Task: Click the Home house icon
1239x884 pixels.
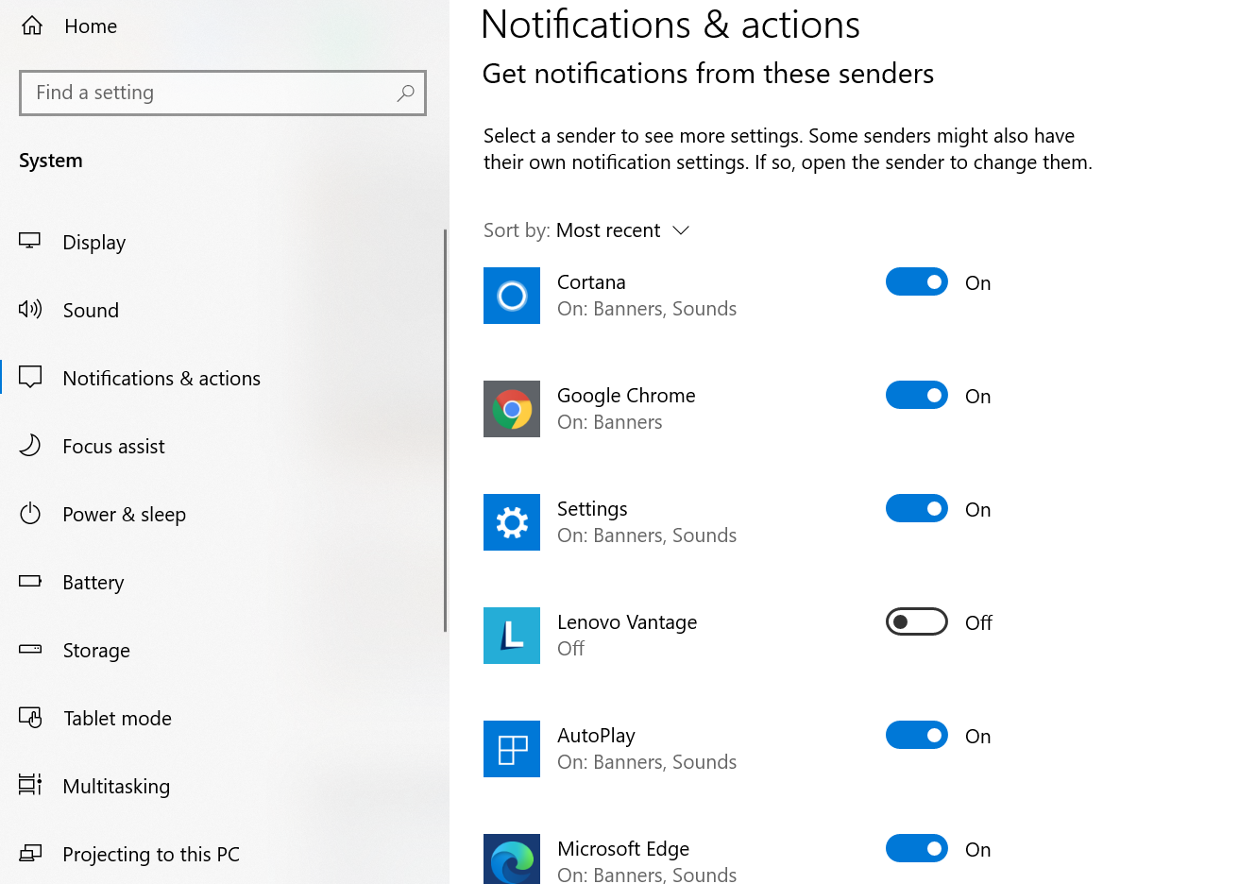Action: point(32,25)
